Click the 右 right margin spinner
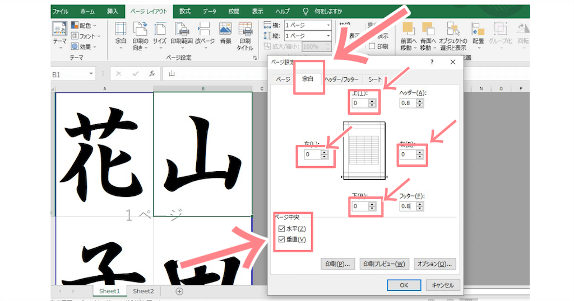574x301 pixels. [420, 154]
